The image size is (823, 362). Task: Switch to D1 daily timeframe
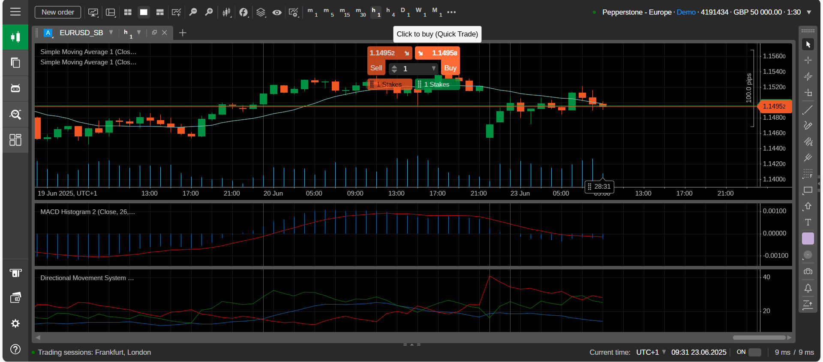click(x=405, y=12)
